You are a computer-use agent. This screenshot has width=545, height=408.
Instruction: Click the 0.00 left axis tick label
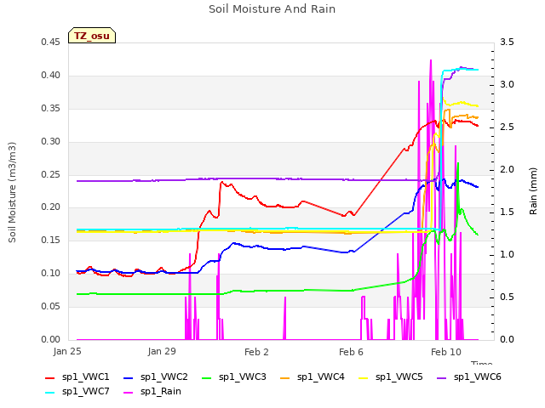pyautogui.click(x=51, y=339)
